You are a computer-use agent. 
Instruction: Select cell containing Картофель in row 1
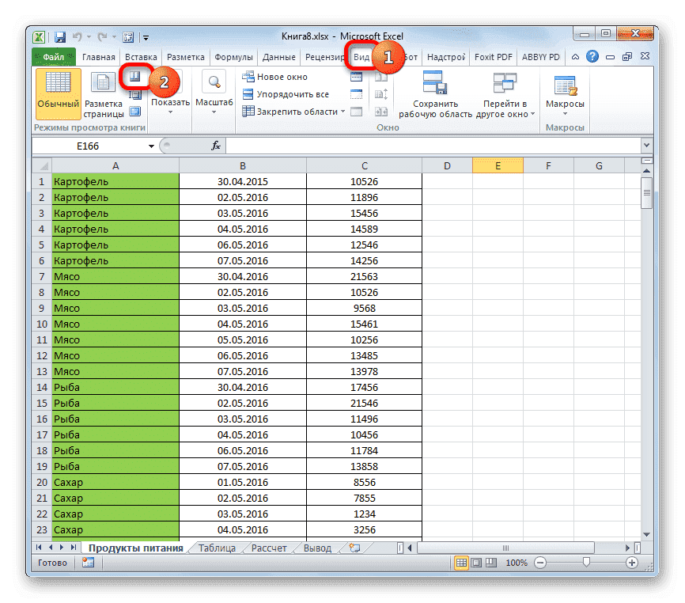[115, 181]
